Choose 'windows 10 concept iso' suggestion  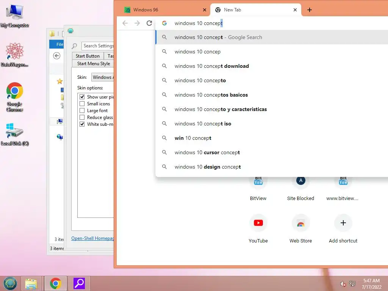[x=271, y=124]
